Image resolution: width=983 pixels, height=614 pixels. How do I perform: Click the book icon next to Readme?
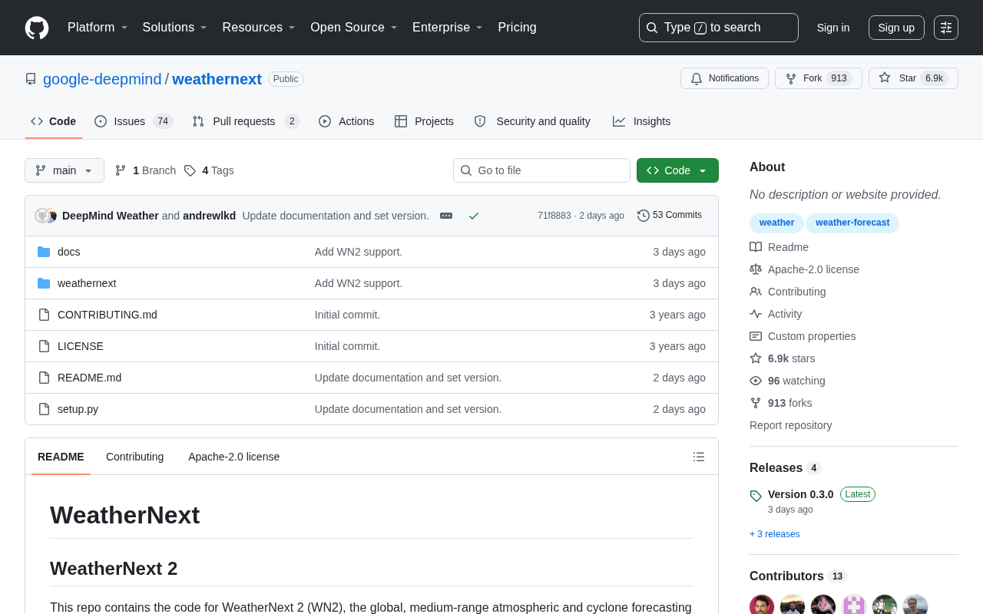point(756,247)
